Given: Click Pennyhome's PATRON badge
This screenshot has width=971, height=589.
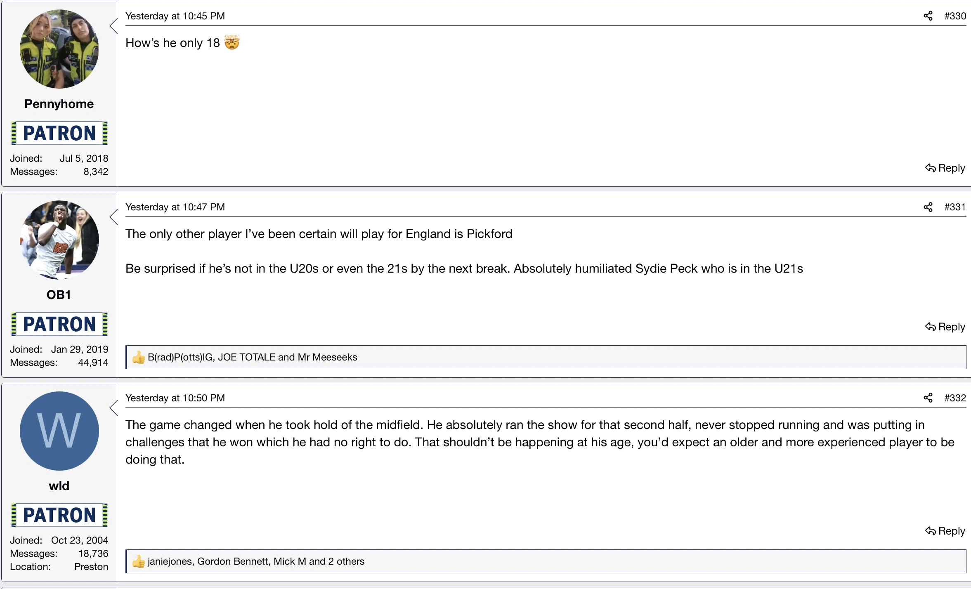Looking at the screenshot, I should [59, 133].
